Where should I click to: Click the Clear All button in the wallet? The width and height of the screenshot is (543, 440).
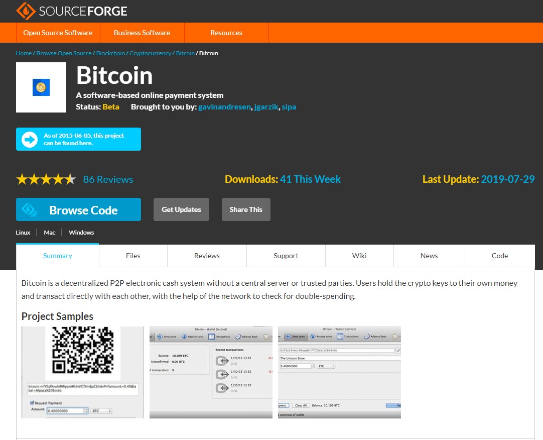301,405
